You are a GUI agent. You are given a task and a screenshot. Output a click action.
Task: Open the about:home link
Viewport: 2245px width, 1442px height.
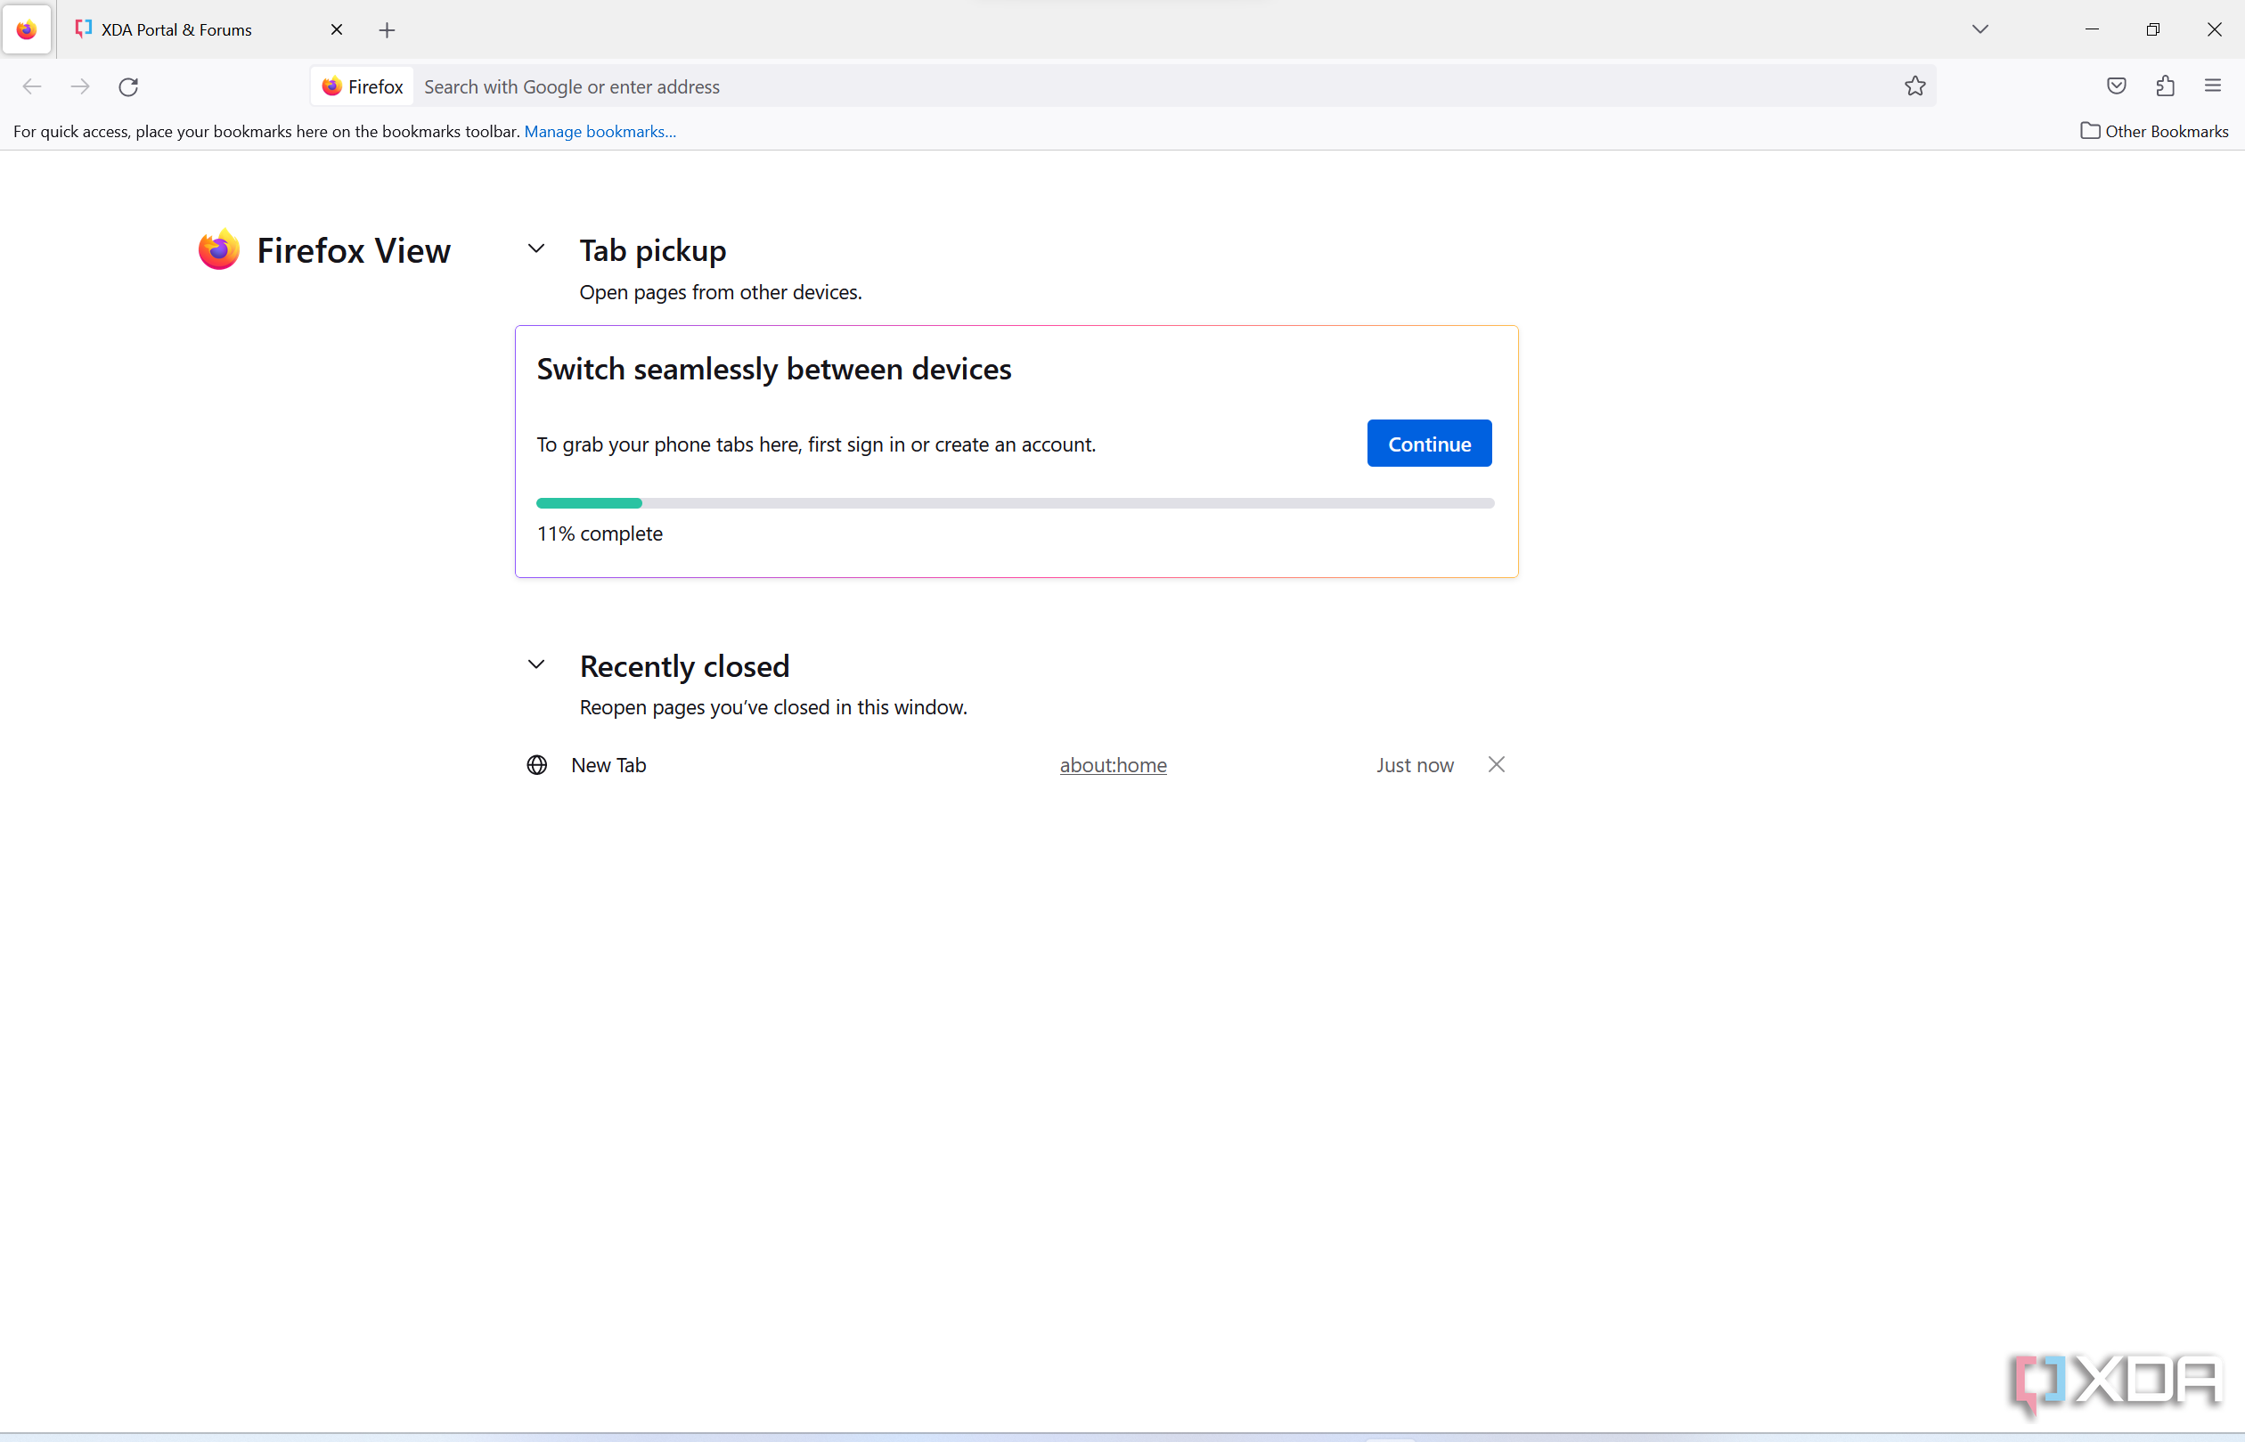coord(1113,765)
